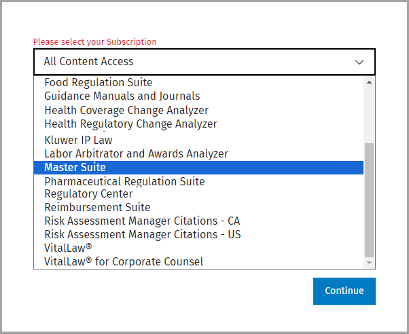
Task: Select VitalLaw® for Corporate Counsel
Action: (198, 261)
